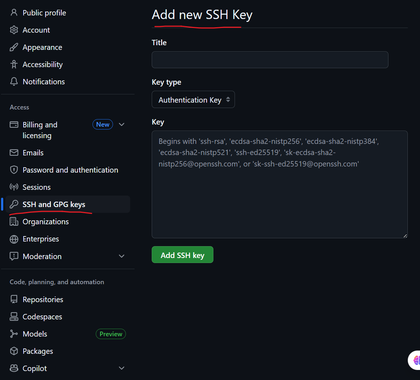Go to Emails settings

33,153
